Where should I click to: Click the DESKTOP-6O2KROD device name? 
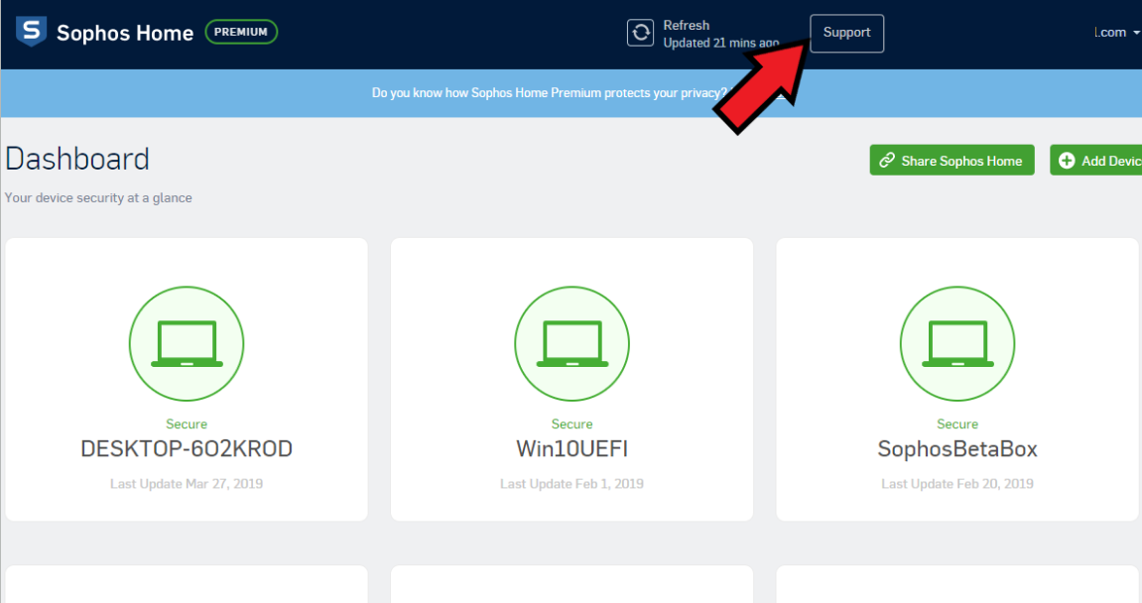coord(187,449)
